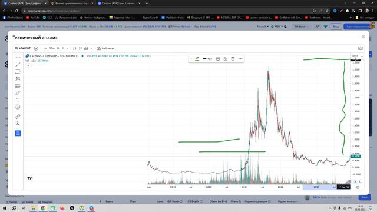Select the patterns drawing tool
This screenshot has width=377, height=212.
(18, 78)
